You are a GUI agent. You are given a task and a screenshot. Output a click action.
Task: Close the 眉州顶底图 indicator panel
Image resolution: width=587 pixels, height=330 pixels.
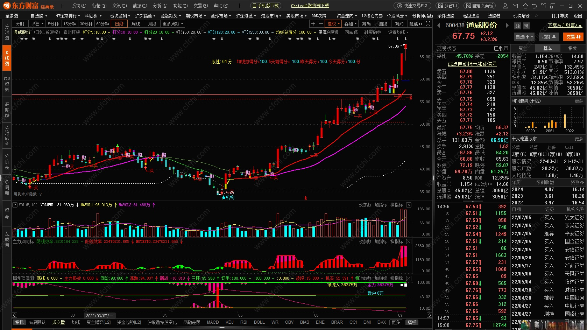409,278
